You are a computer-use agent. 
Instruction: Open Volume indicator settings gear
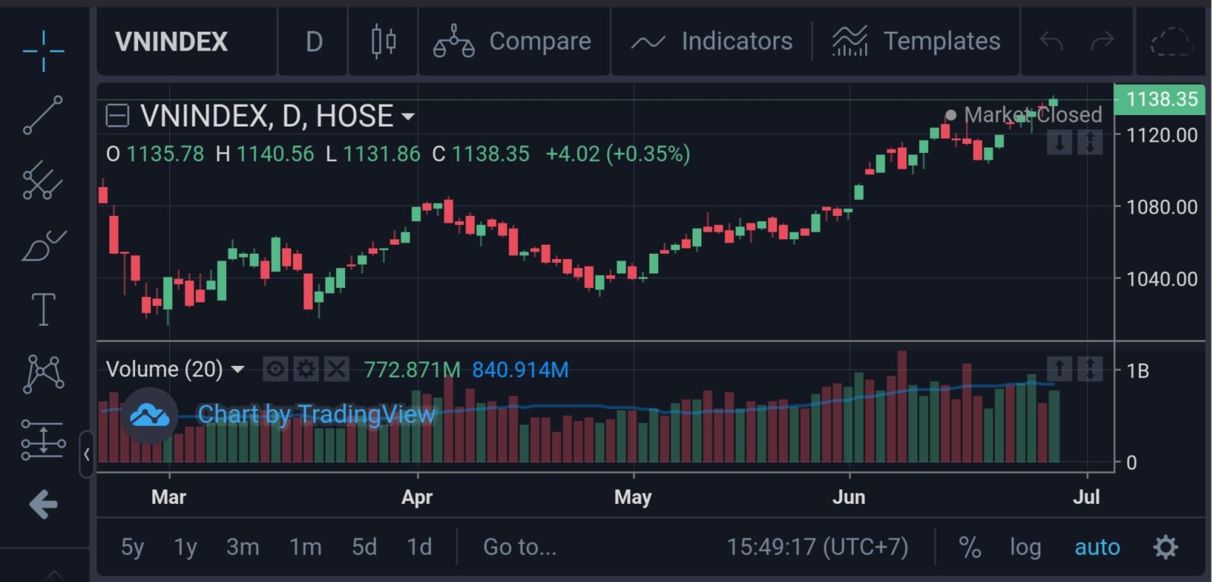pos(306,369)
